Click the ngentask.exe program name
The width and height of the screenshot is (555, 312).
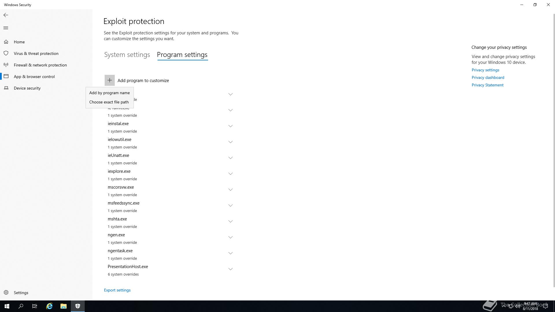coord(120,251)
